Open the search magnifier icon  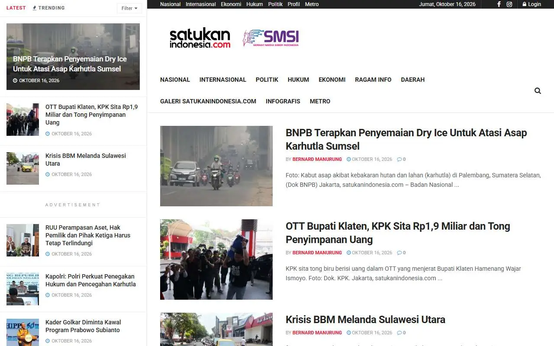coord(538,91)
